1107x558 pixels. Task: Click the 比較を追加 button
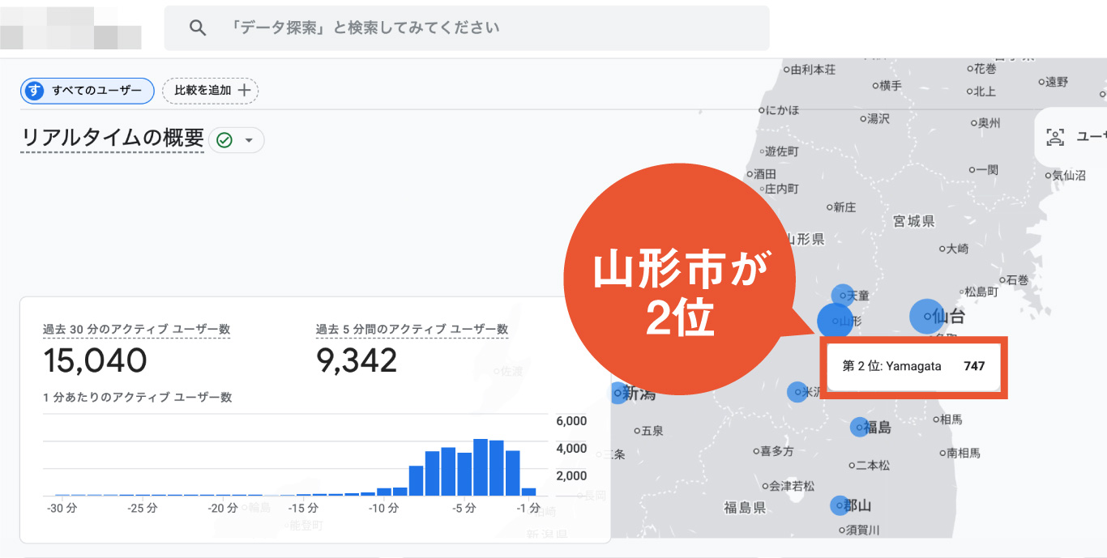pos(211,91)
